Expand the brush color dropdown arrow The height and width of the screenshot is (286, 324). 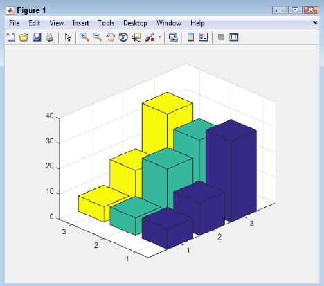click(159, 37)
